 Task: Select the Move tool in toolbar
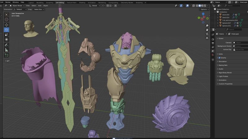tap(7, 25)
